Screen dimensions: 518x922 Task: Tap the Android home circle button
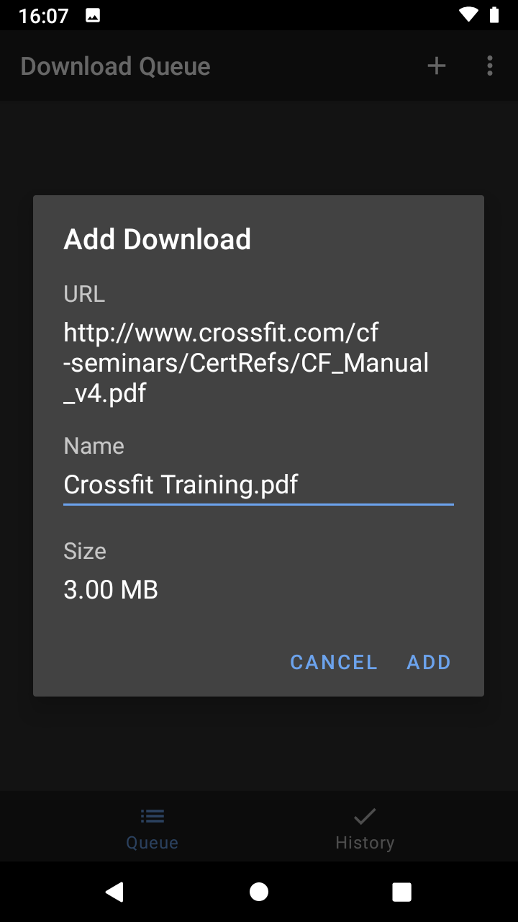(x=259, y=892)
